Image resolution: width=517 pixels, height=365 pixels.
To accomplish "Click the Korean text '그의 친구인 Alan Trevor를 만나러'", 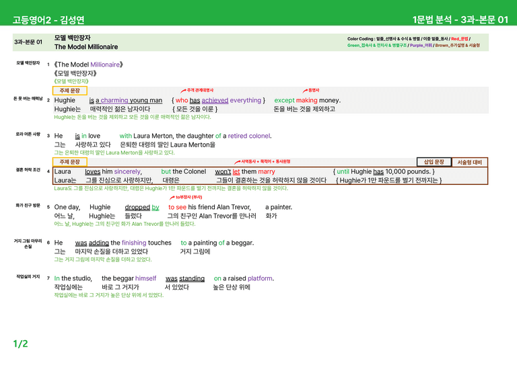I will click(211, 216).
